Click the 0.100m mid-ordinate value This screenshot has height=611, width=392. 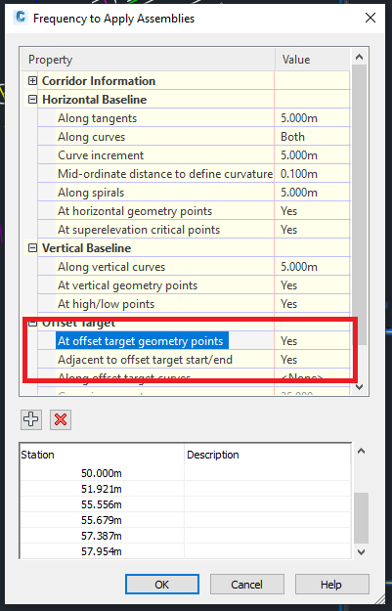(299, 174)
